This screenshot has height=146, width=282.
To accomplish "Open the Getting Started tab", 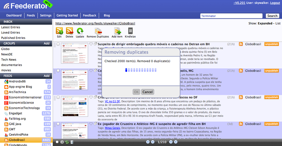I will [67, 15].
